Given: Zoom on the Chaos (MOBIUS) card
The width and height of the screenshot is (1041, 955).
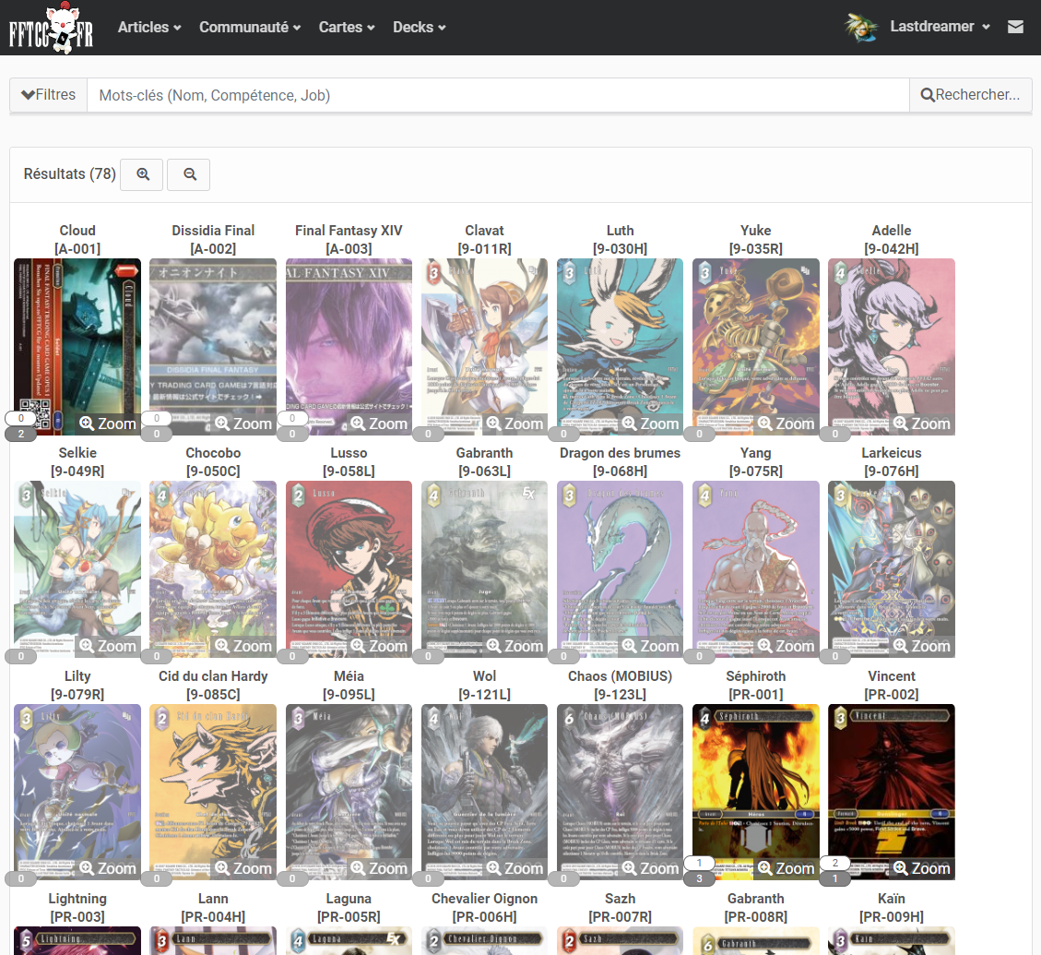Looking at the screenshot, I should [650, 868].
